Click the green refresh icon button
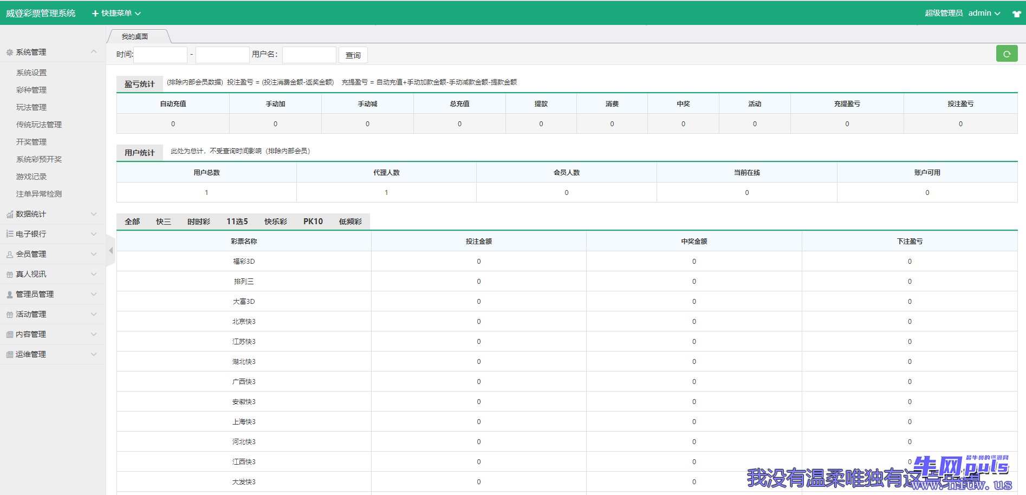 point(1006,54)
